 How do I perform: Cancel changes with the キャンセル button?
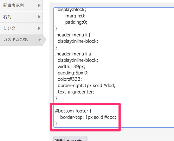pos(76,139)
